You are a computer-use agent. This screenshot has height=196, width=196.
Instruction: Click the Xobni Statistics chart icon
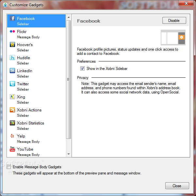pyautogui.click(x=12, y=123)
